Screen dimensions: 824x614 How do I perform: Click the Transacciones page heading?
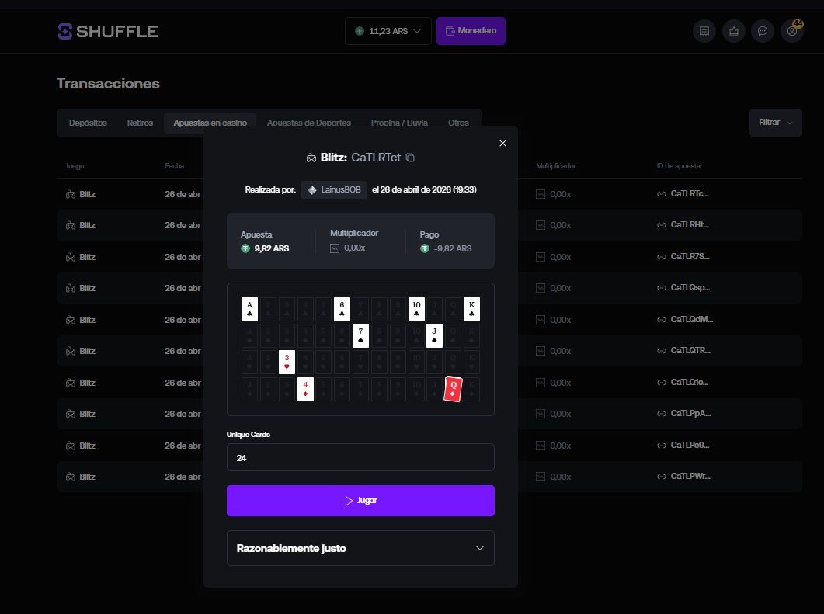[108, 84]
